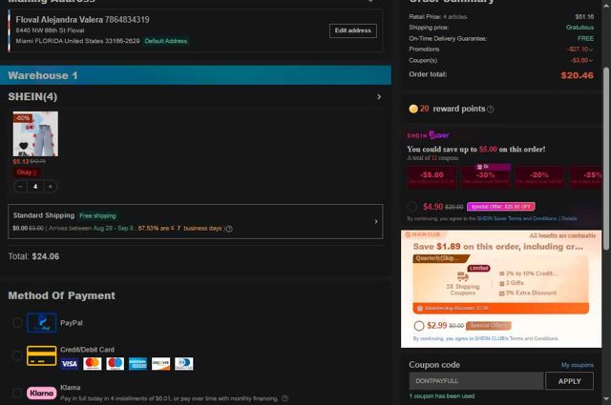
Task: Increase item quantity with plus button
Action: 50,187
